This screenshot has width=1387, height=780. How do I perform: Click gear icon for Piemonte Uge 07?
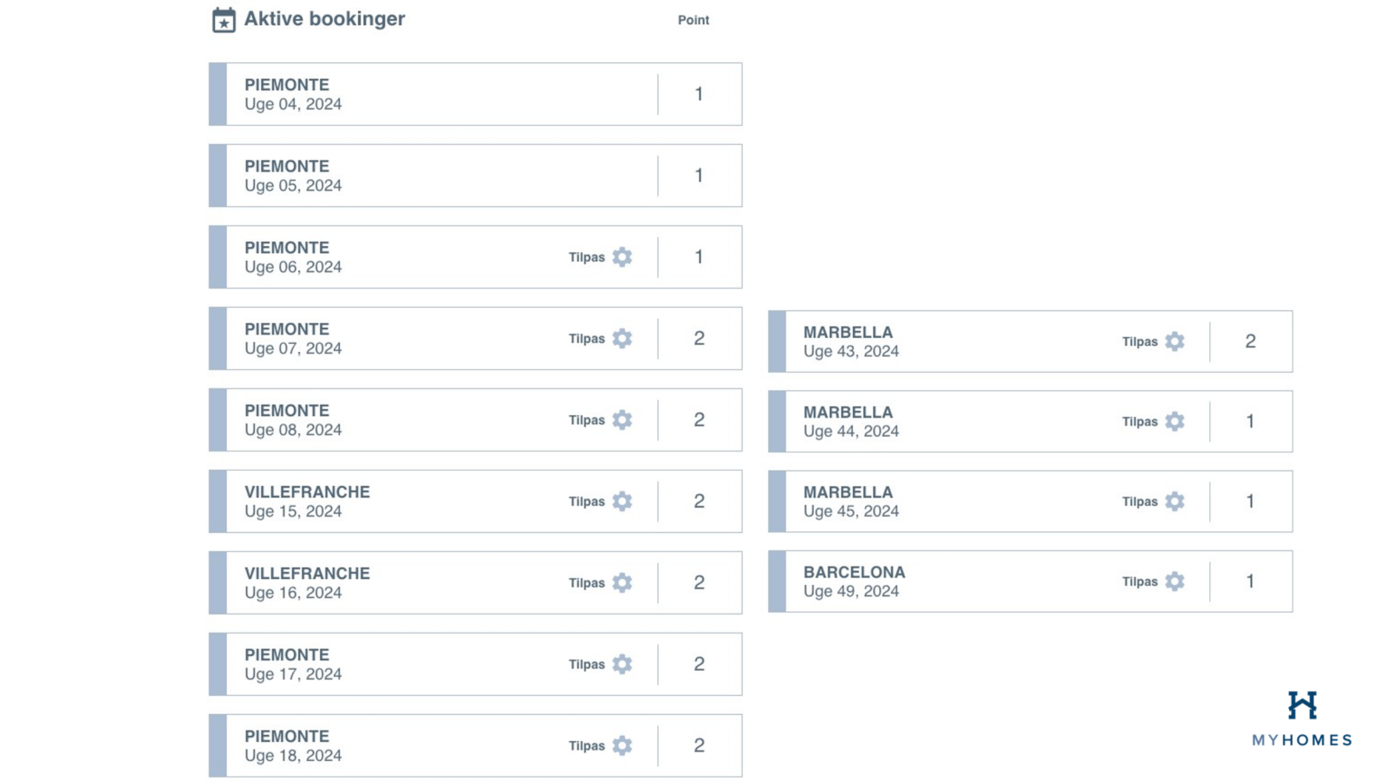pos(622,339)
